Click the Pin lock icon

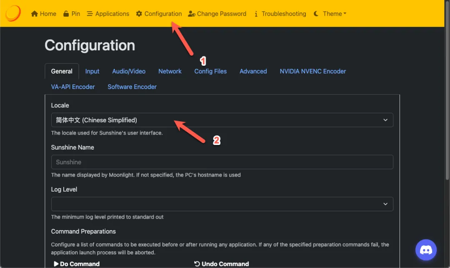pos(66,14)
